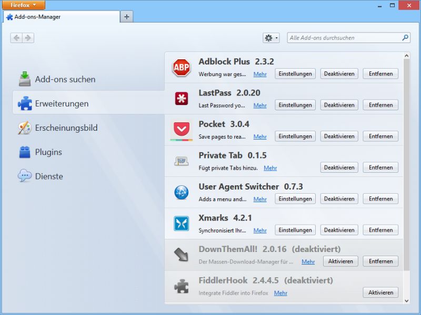421x315 pixels.
Task: Click the search magnifier icon
Action: [405, 37]
